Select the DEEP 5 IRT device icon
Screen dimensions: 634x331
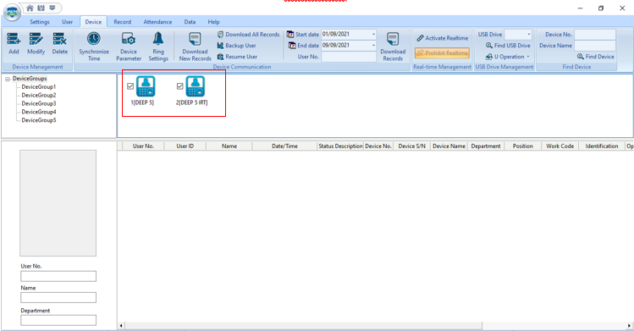pos(196,86)
